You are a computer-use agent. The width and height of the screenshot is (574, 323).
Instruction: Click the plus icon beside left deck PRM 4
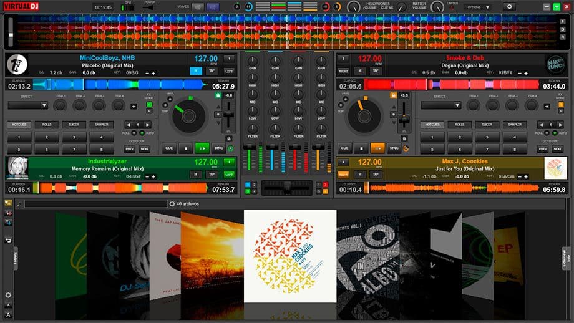(x=134, y=107)
